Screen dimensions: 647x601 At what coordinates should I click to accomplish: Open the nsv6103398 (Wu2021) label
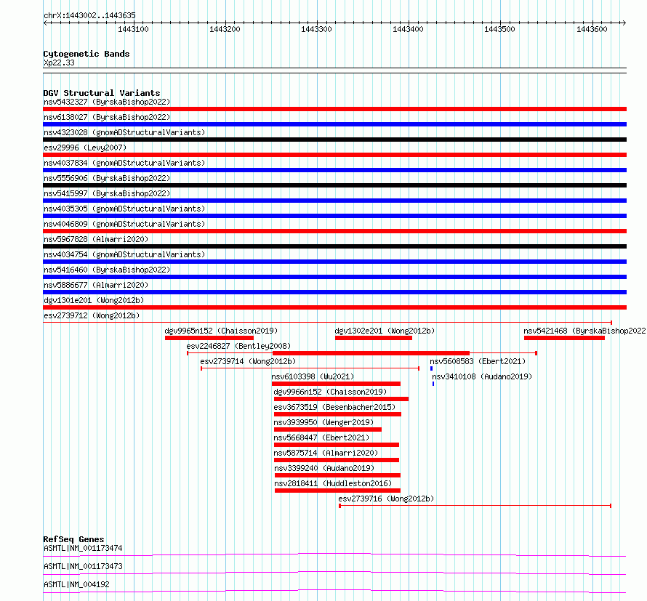(x=313, y=376)
